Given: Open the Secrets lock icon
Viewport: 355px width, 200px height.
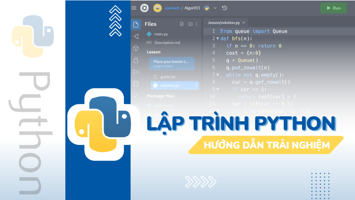Looking at the screenshot, I should click(x=136, y=60).
